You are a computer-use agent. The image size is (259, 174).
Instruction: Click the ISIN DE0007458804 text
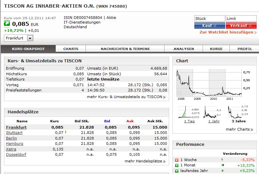pyautogui.click(x=83, y=18)
